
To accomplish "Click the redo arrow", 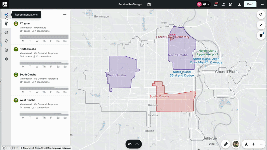I will coord(137,144).
